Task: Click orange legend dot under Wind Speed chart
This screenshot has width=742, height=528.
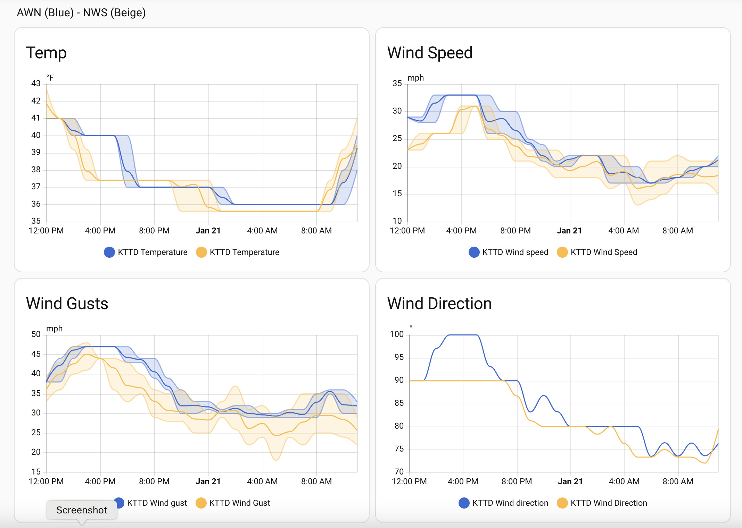Action: tap(562, 252)
